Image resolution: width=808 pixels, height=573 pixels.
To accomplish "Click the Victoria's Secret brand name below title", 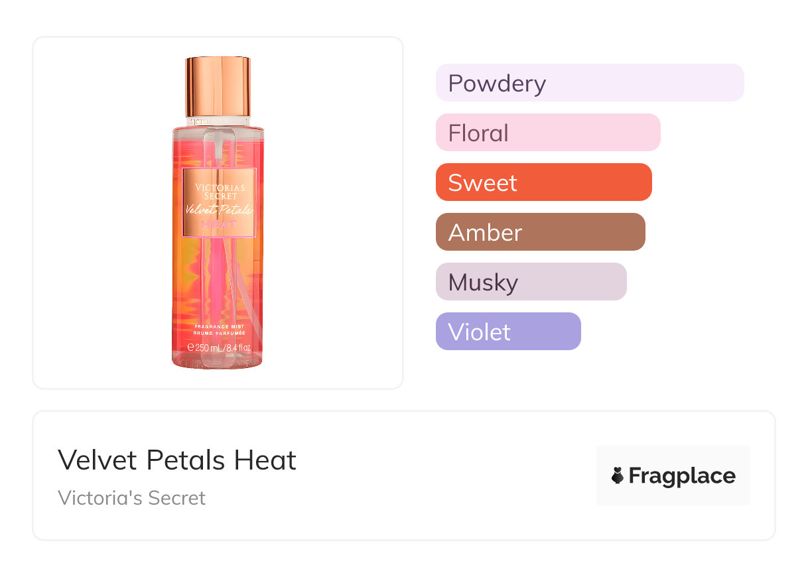I will 131,498.
